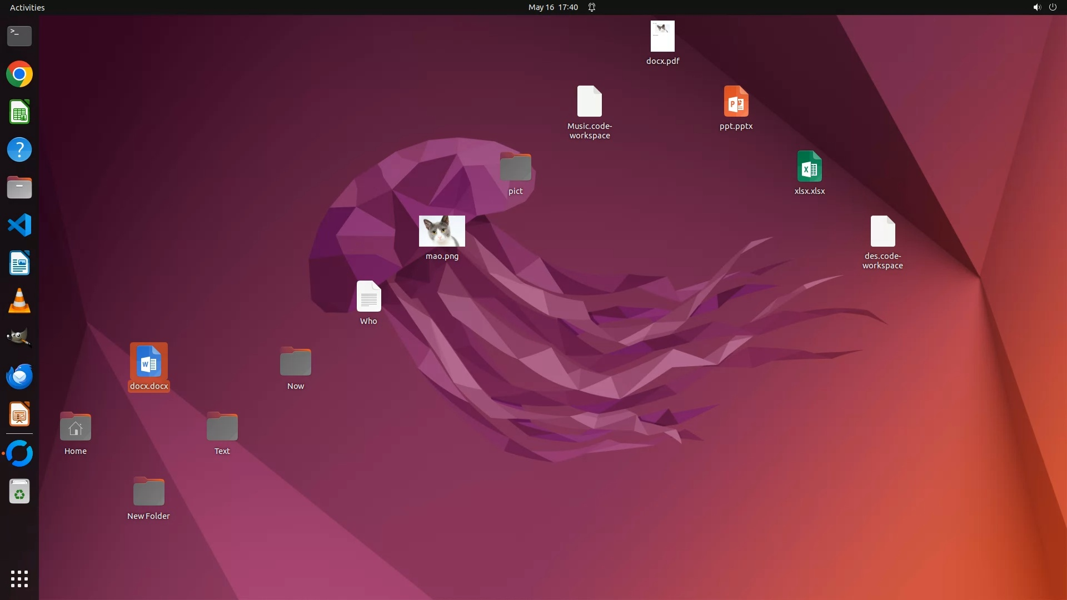The height and width of the screenshot is (600, 1067).
Task: Open the Terminal from the dock
Action: tap(19, 36)
